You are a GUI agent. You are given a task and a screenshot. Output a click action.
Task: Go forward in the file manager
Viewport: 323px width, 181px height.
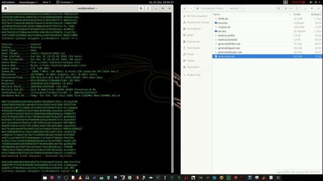pos(191,9)
